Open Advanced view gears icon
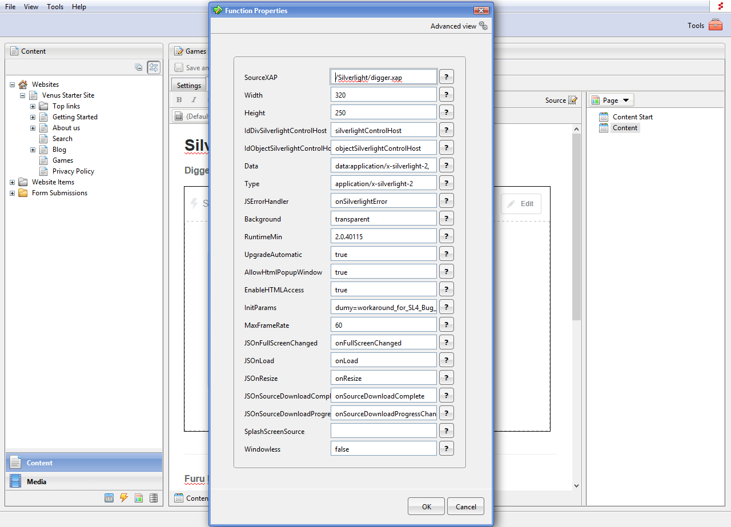 [483, 26]
